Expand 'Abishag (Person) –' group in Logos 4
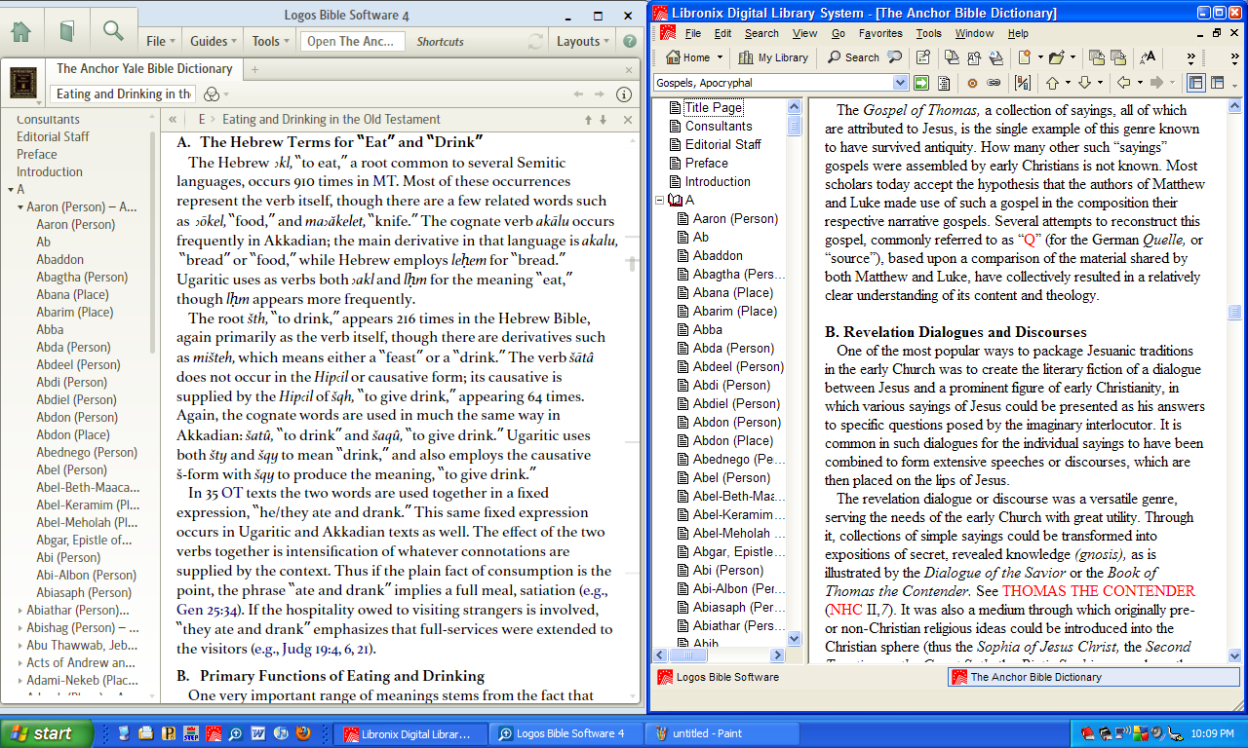 click(20, 628)
